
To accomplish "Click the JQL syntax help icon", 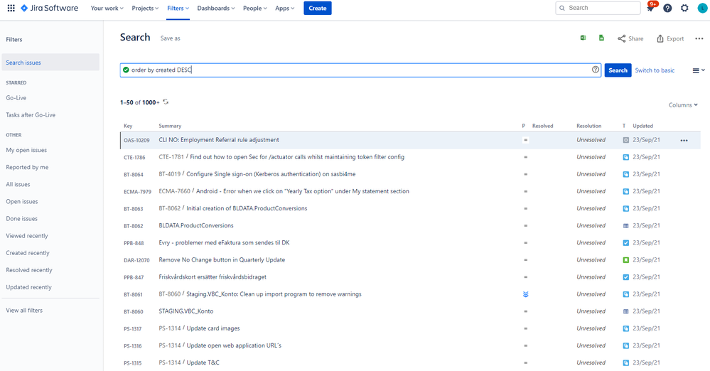I will [596, 70].
